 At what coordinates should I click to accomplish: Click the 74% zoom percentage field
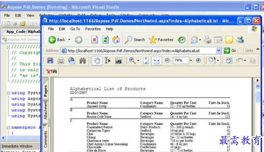click(x=181, y=60)
